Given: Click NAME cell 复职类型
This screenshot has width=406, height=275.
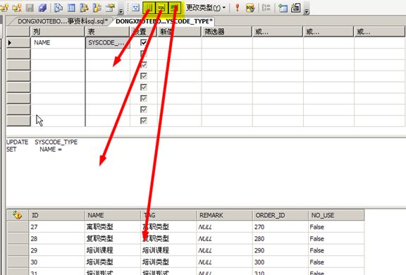Looking at the screenshot, I should 113,238.
